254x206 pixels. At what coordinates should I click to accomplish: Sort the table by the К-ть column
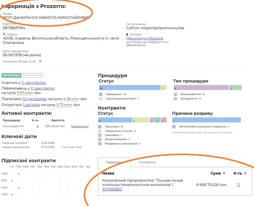click(245, 173)
